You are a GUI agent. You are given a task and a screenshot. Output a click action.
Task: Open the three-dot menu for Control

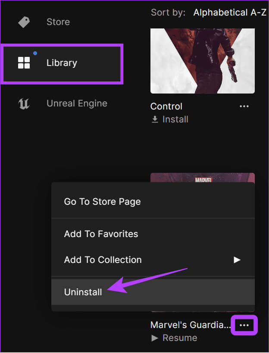[244, 106]
